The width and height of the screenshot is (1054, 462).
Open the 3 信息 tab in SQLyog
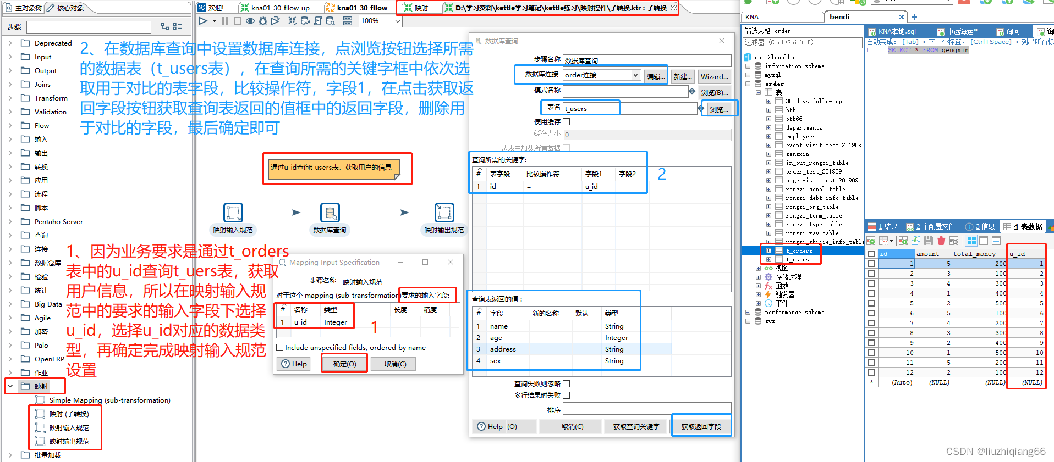point(980,226)
